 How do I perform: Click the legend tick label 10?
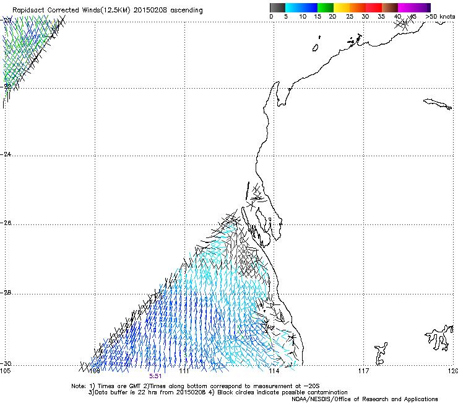pos(303,17)
